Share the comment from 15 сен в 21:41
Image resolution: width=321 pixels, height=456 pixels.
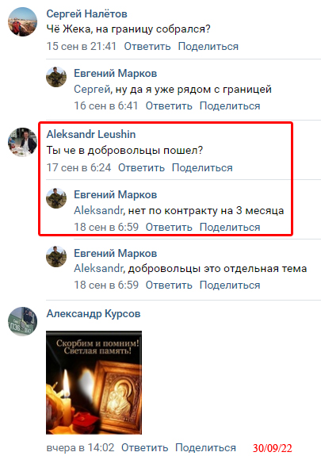[x=208, y=47]
